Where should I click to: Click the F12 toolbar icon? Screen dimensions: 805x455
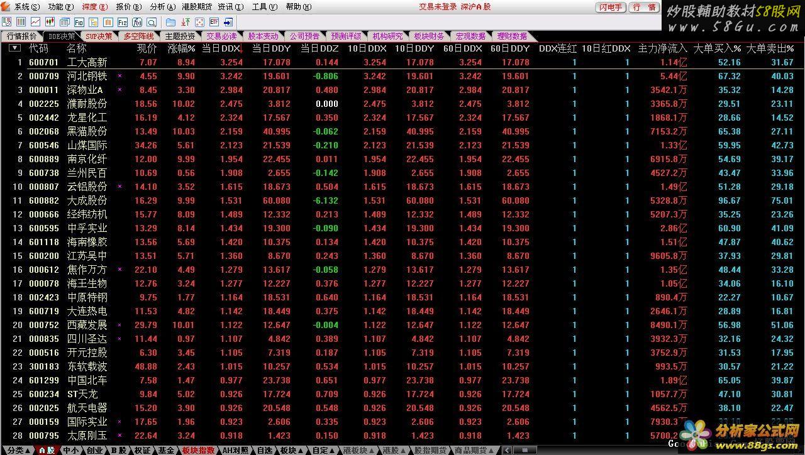[x=123, y=23]
